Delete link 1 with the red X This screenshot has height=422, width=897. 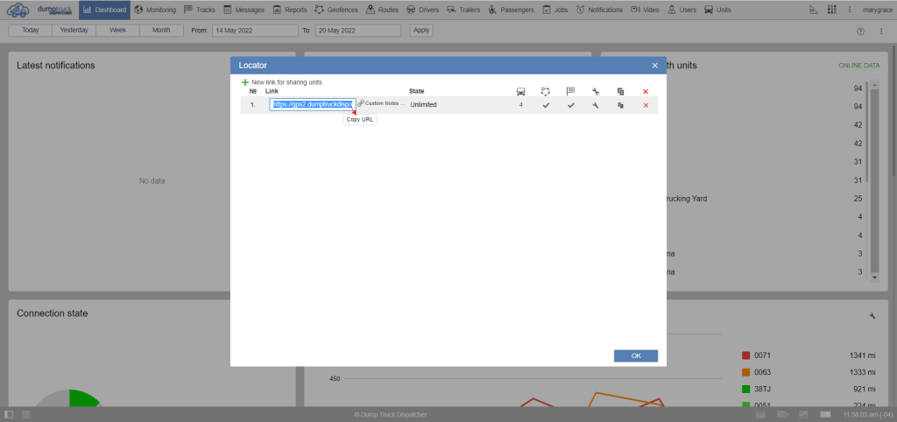tap(646, 105)
